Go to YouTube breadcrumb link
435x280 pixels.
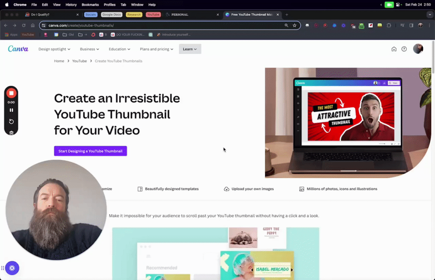coord(79,61)
